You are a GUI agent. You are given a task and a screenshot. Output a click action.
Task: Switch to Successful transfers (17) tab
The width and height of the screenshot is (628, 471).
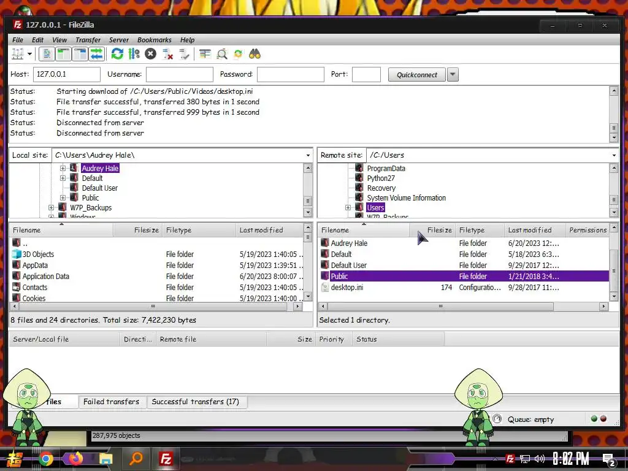[x=196, y=401]
